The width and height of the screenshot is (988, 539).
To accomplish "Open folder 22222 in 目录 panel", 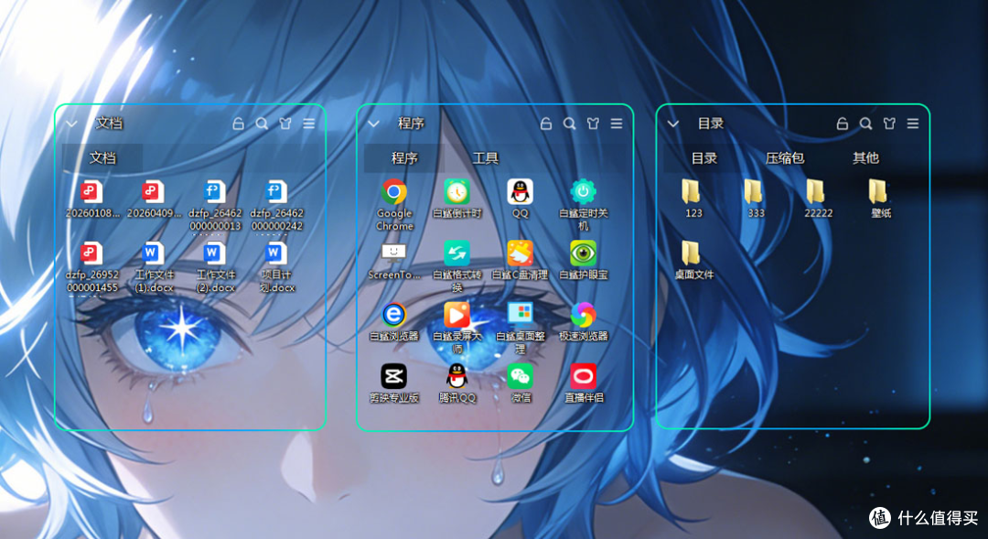I will 816,191.
